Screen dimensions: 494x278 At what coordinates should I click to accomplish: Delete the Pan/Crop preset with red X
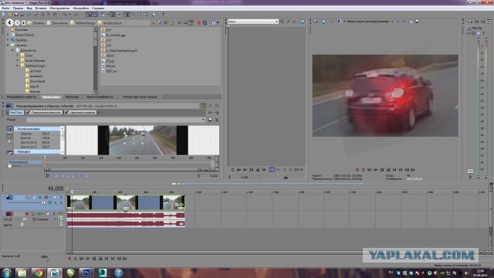pos(217,120)
